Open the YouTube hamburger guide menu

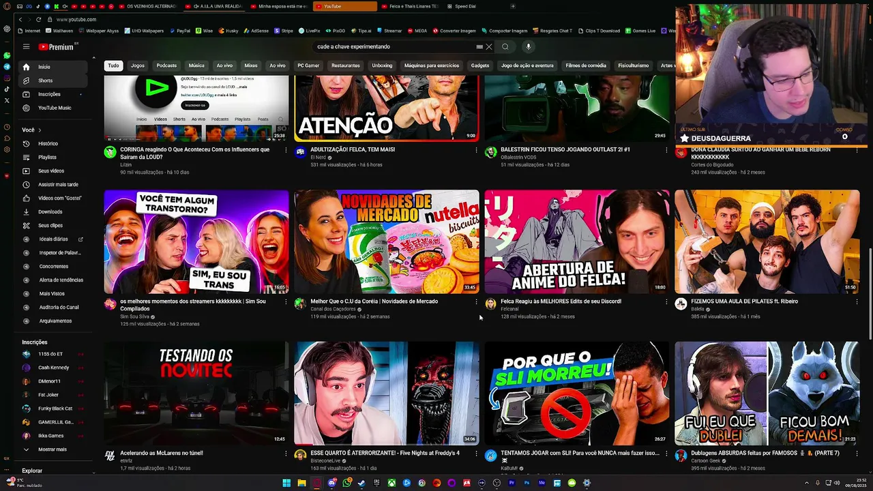[26, 46]
